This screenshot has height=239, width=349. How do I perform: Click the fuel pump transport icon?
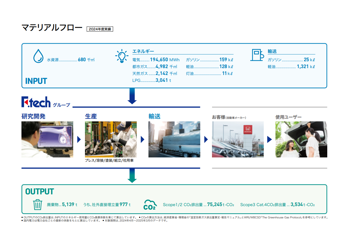click(x=257, y=55)
